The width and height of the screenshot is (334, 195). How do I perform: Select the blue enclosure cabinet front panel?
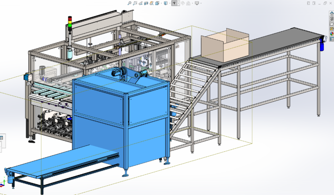coord(99,105)
